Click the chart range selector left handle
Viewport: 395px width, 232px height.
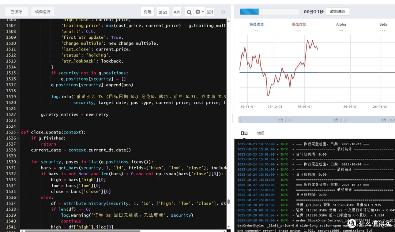click(x=239, y=120)
